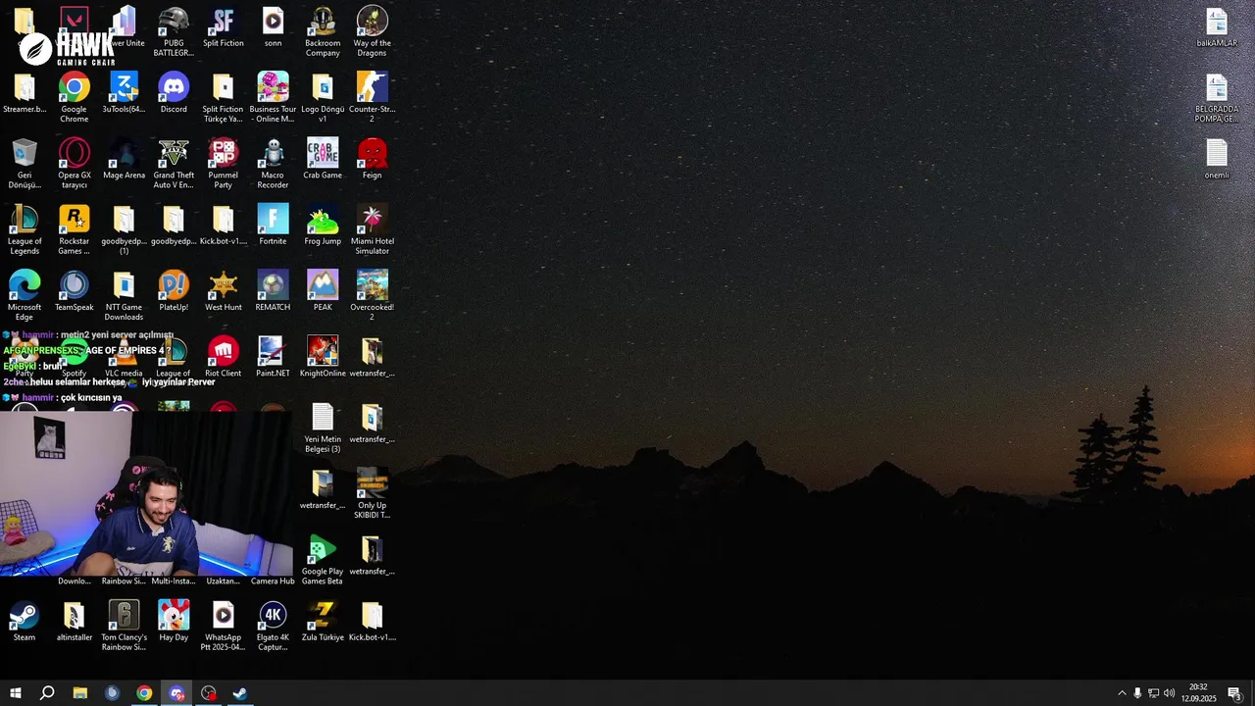Open the balkAMLAR document in the top-right
Image resolution: width=1255 pixels, height=706 pixels.
coord(1217,27)
